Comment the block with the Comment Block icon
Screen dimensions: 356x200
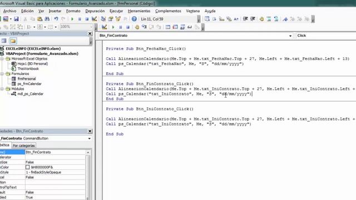(x=269, y=19)
